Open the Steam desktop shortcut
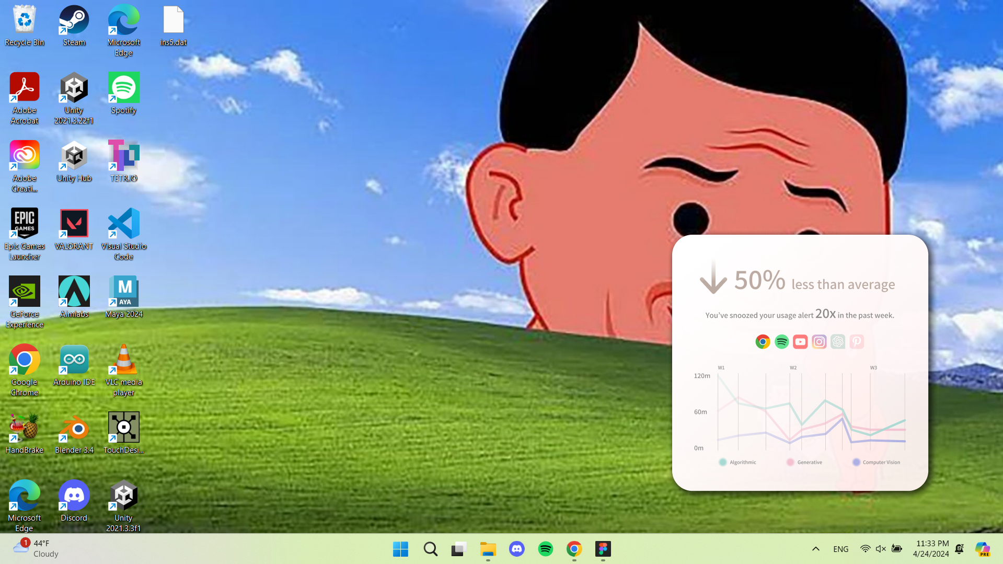Screen dimensions: 1003x564 [74, 26]
